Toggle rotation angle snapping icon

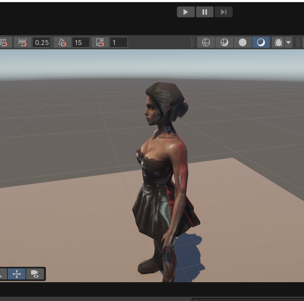click(x=62, y=42)
